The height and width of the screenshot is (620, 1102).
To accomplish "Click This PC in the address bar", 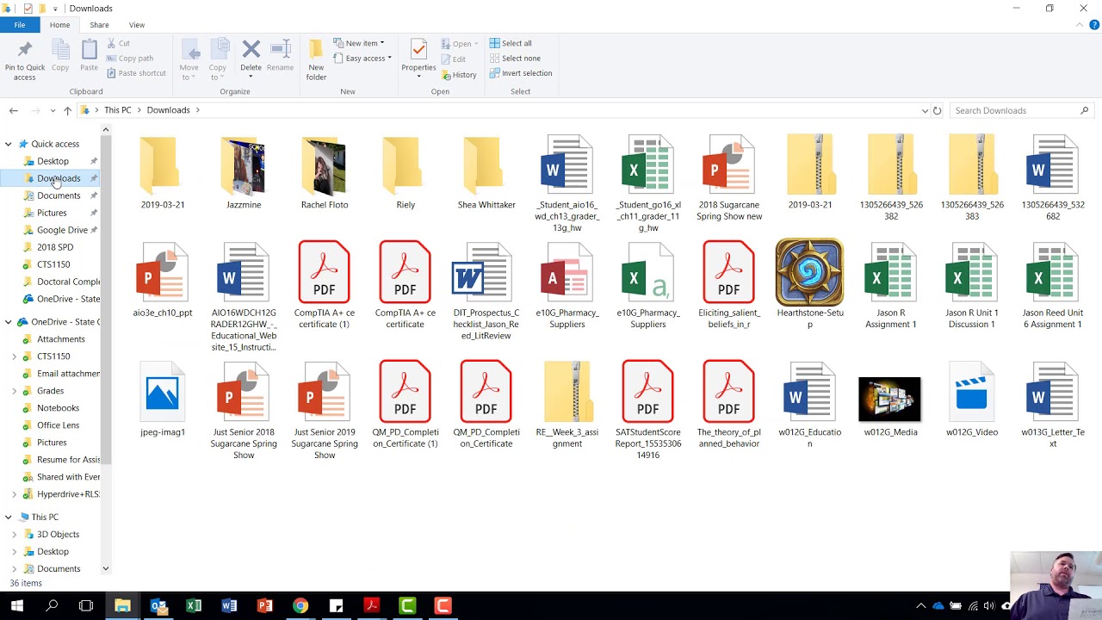I will 118,110.
